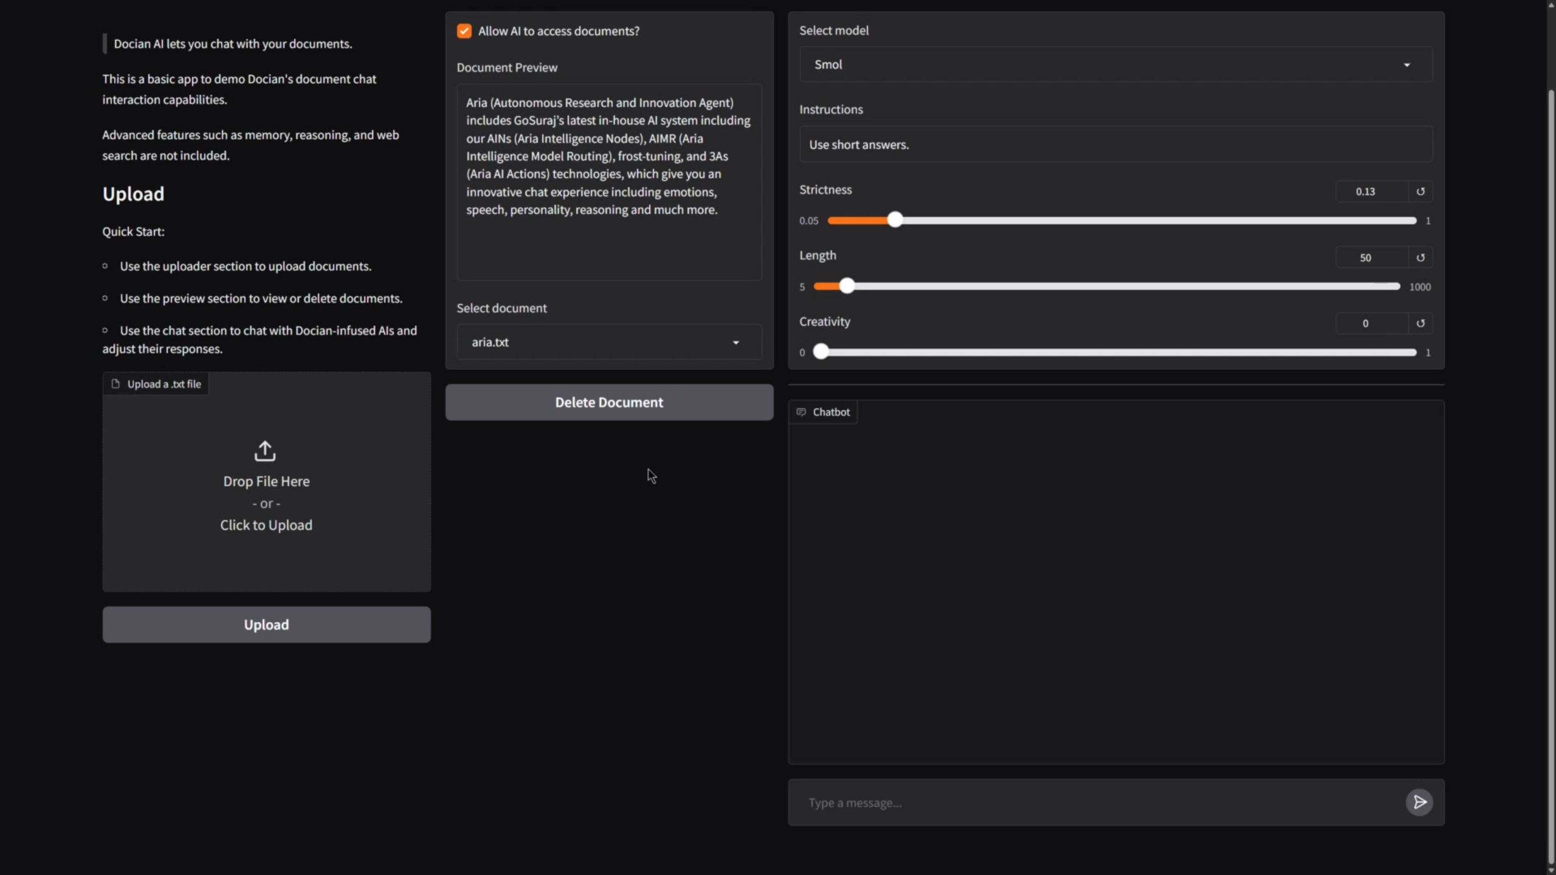Reset the Length value icon
Screen dimensions: 1556x875
point(1420,258)
